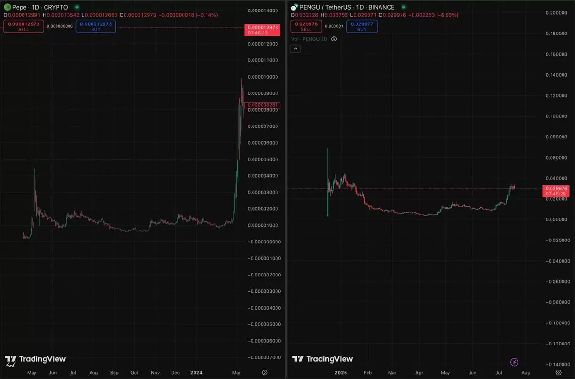
Task: Click the 0.000008281 outlined price label
Action: (262, 105)
